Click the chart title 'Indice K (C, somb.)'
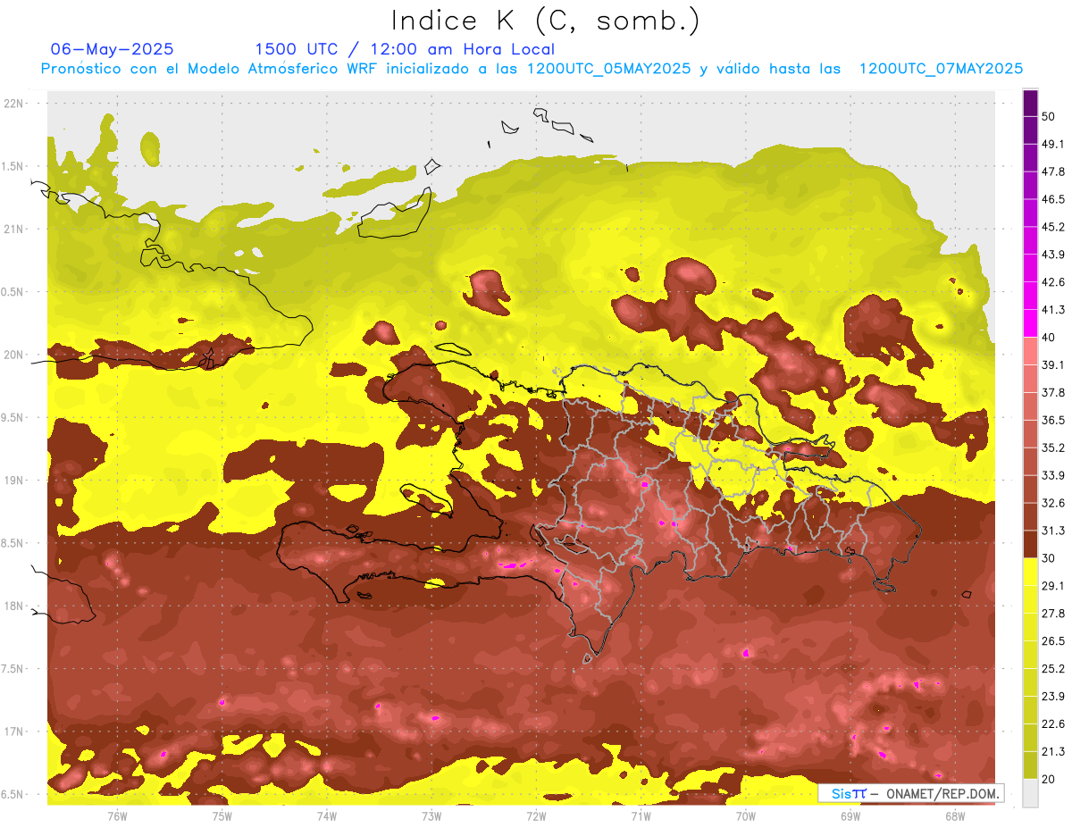This screenshot has width=1072, height=828. (x=546, y=21)
